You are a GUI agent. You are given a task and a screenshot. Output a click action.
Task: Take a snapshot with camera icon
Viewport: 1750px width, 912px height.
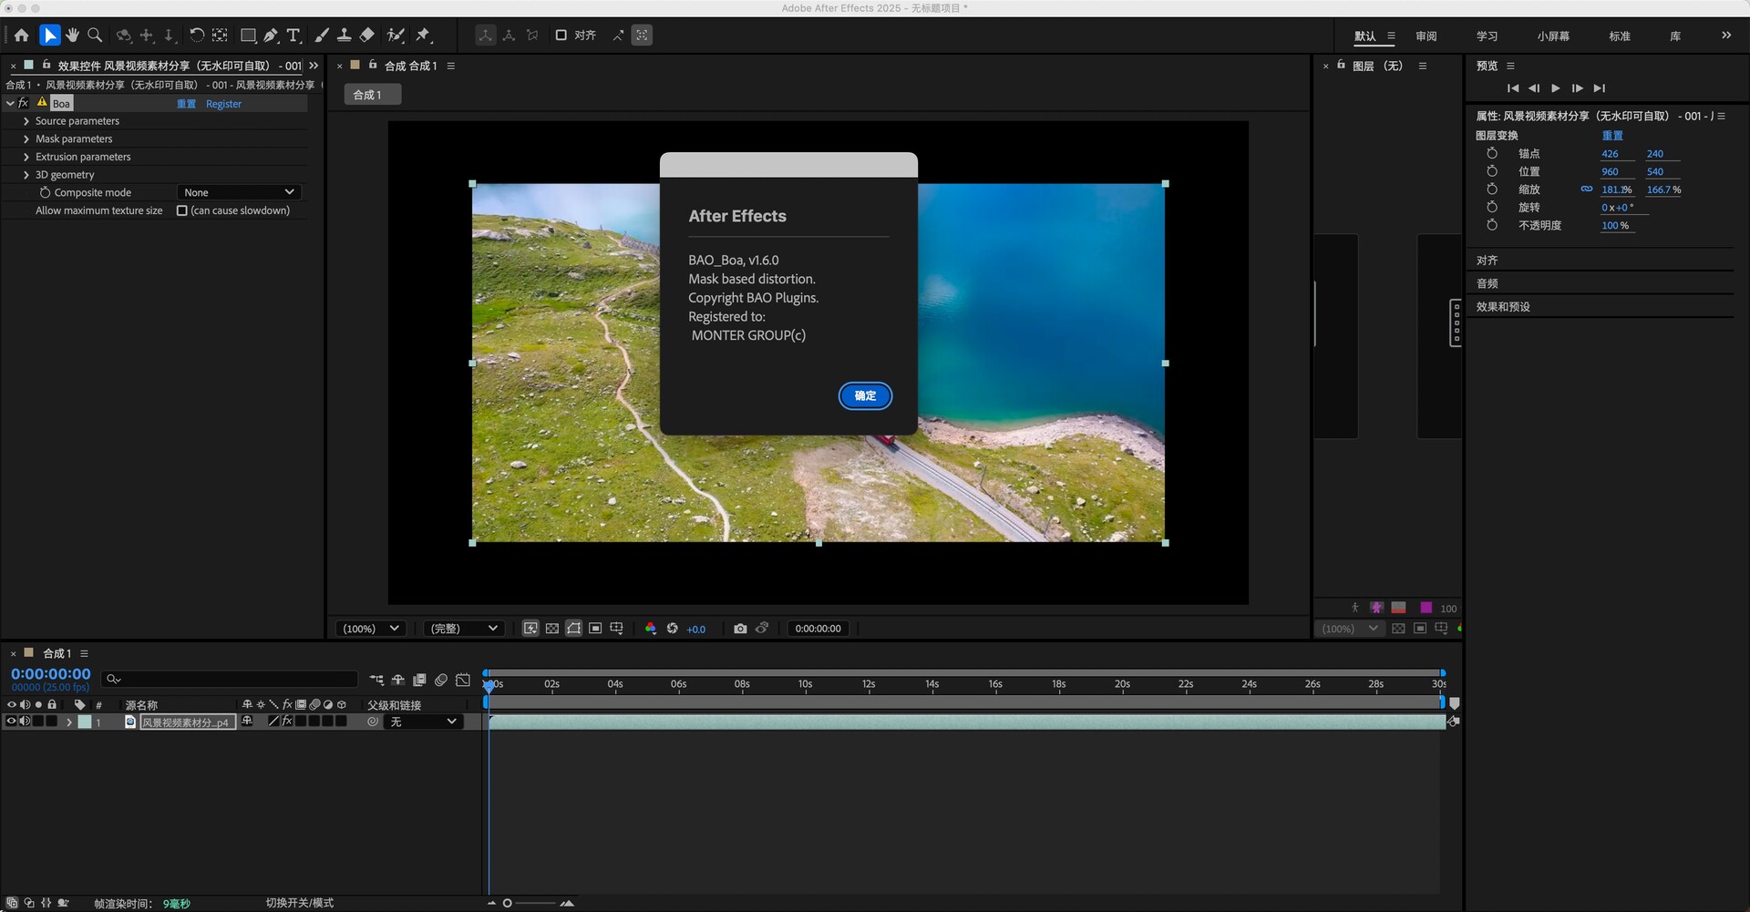coord(740,629)
